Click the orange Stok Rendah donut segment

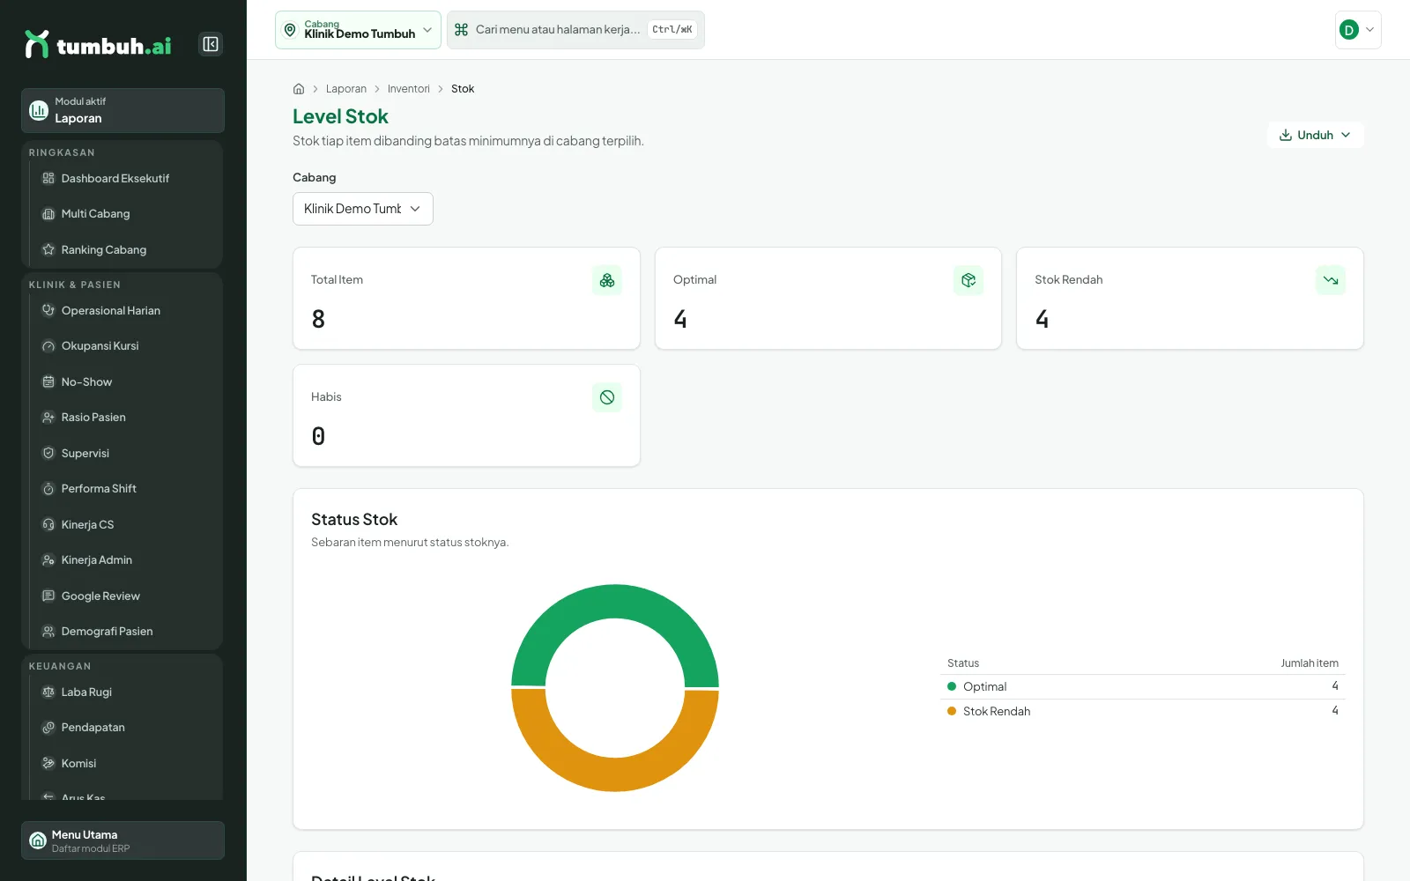[615, 774]
